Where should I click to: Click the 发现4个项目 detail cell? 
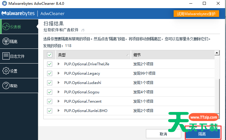coord(143,92)
